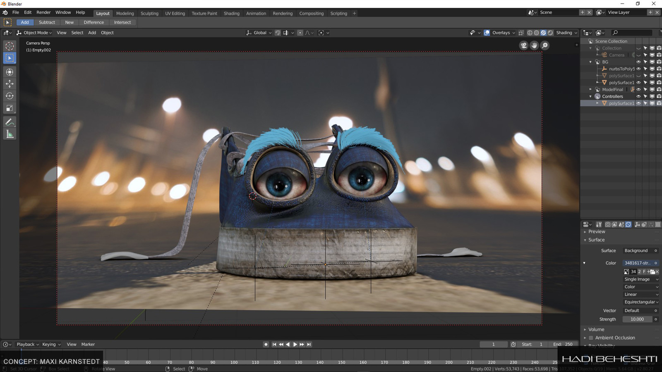The height and width of the screenshot is (372, 662).
Task: Switch to LookDev viewport shading
Action: click(x=543, y=33)
